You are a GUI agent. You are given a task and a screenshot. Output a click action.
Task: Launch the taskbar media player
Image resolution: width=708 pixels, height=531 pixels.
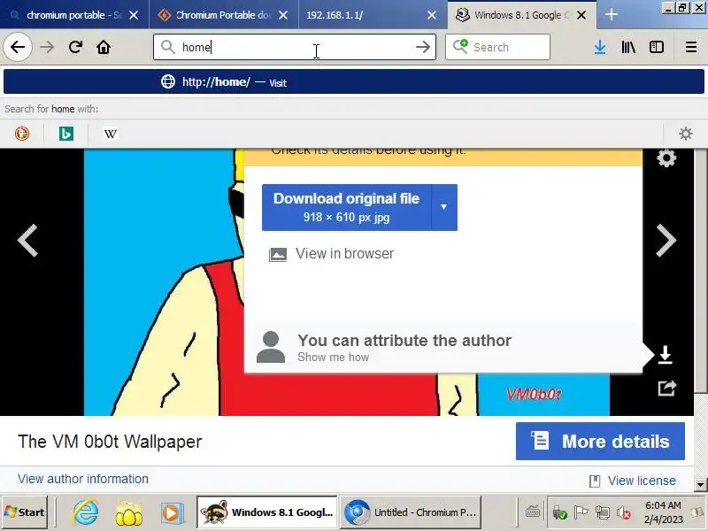click(172, 513)
